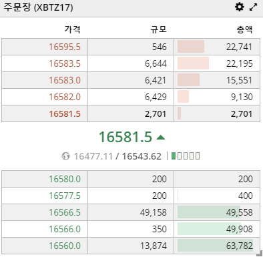The height and width of the screenshot is (257, 263).
Task: Select bid price 16566.0
Action: [65, 229]
